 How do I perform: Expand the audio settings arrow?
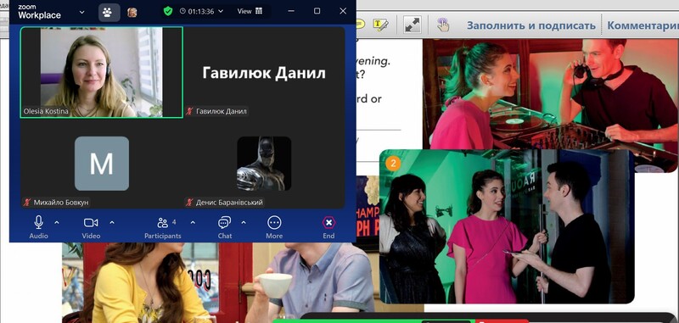point(57,222)
